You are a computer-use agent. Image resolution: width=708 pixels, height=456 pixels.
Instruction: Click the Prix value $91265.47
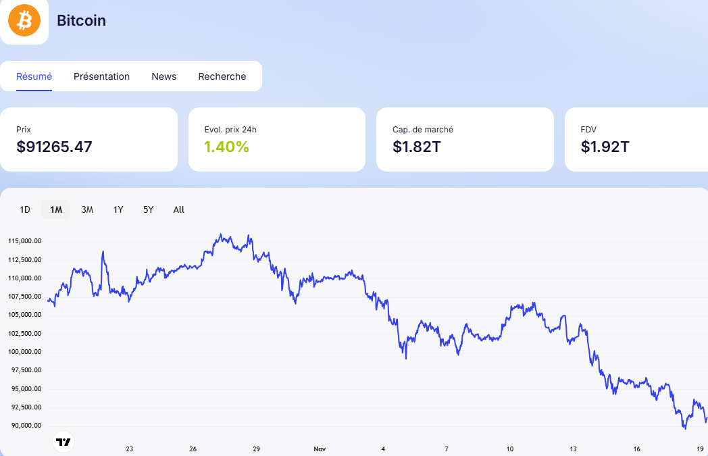click(x=54, y=147)
